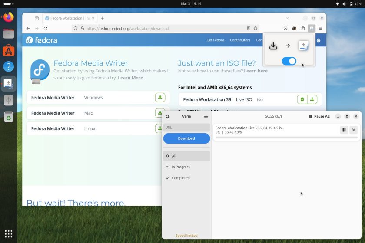
Task: Open Firefox View recent browsing icon
Action: pyautogui.click(x=37, y=18)
